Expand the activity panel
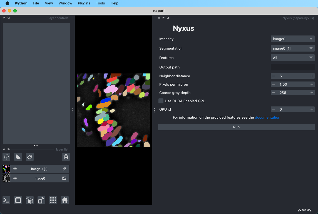318x214 pixels. point(304,210)
